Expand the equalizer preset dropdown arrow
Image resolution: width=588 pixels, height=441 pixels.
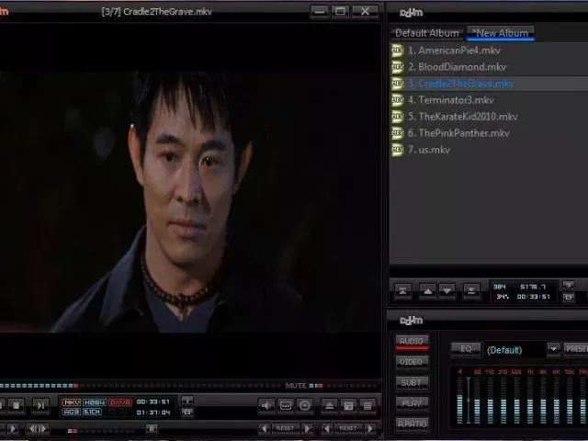[553, 349]
